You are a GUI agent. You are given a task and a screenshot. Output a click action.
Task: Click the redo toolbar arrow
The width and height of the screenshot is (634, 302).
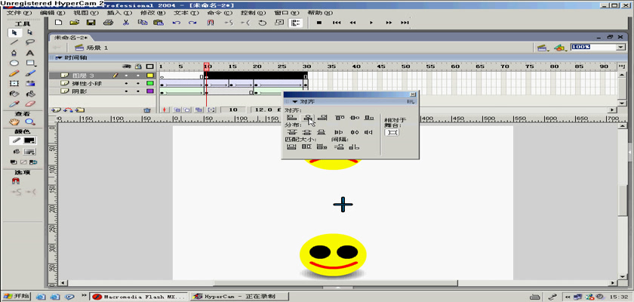coord(192,23)
